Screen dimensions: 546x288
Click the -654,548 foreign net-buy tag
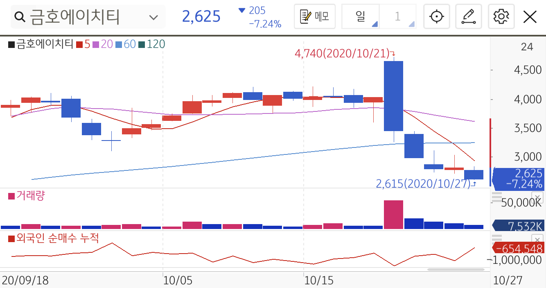pyautogui.click(x=518, y=248)
